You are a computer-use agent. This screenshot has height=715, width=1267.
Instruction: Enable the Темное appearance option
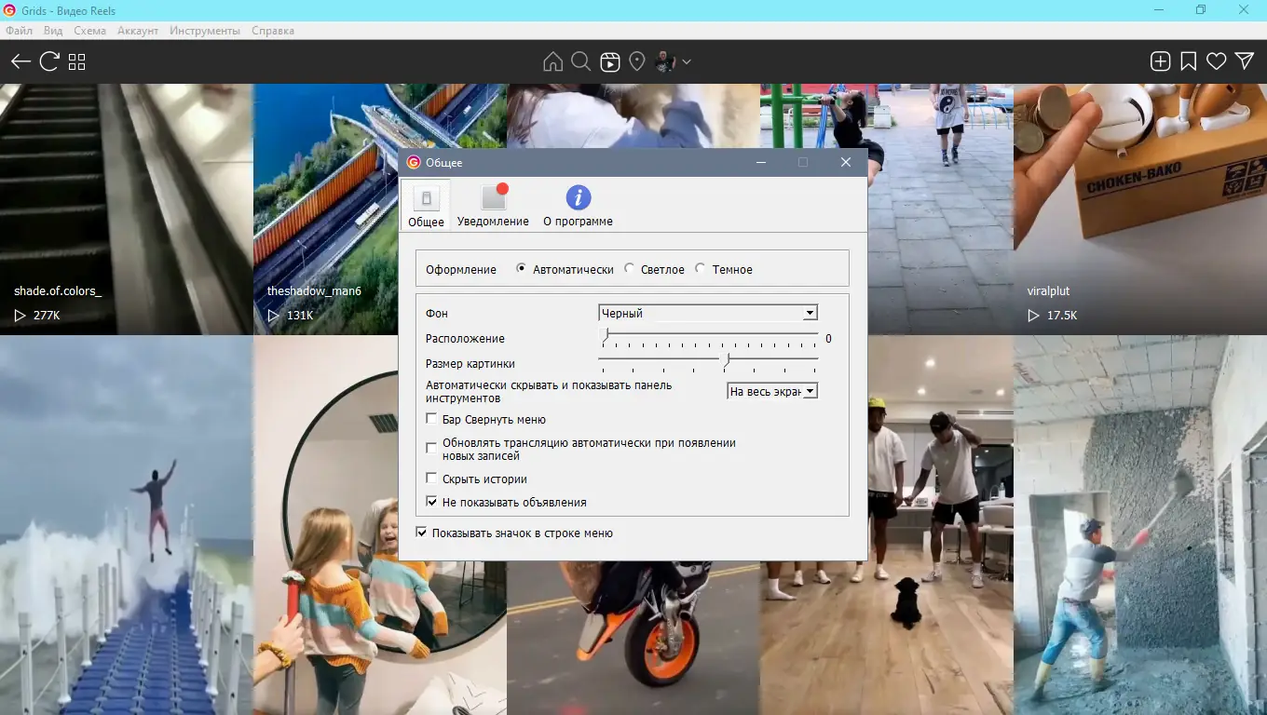[x=700, y=269]
